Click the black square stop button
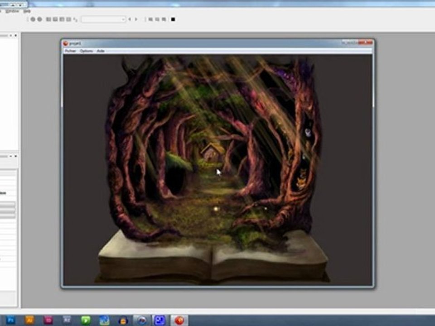The width and height of the screenshot is (435, 326). tap(173, 19)
